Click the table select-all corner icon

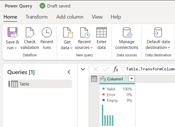coord(94,79)
